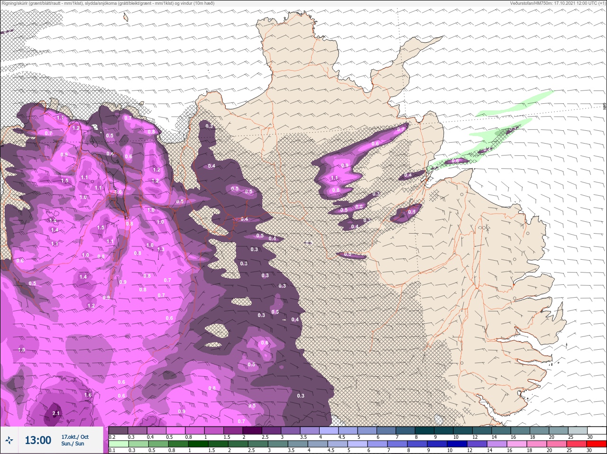Click the '25' label of the upper legend
The width and height of the screenshot is (607, 454).
570,437
